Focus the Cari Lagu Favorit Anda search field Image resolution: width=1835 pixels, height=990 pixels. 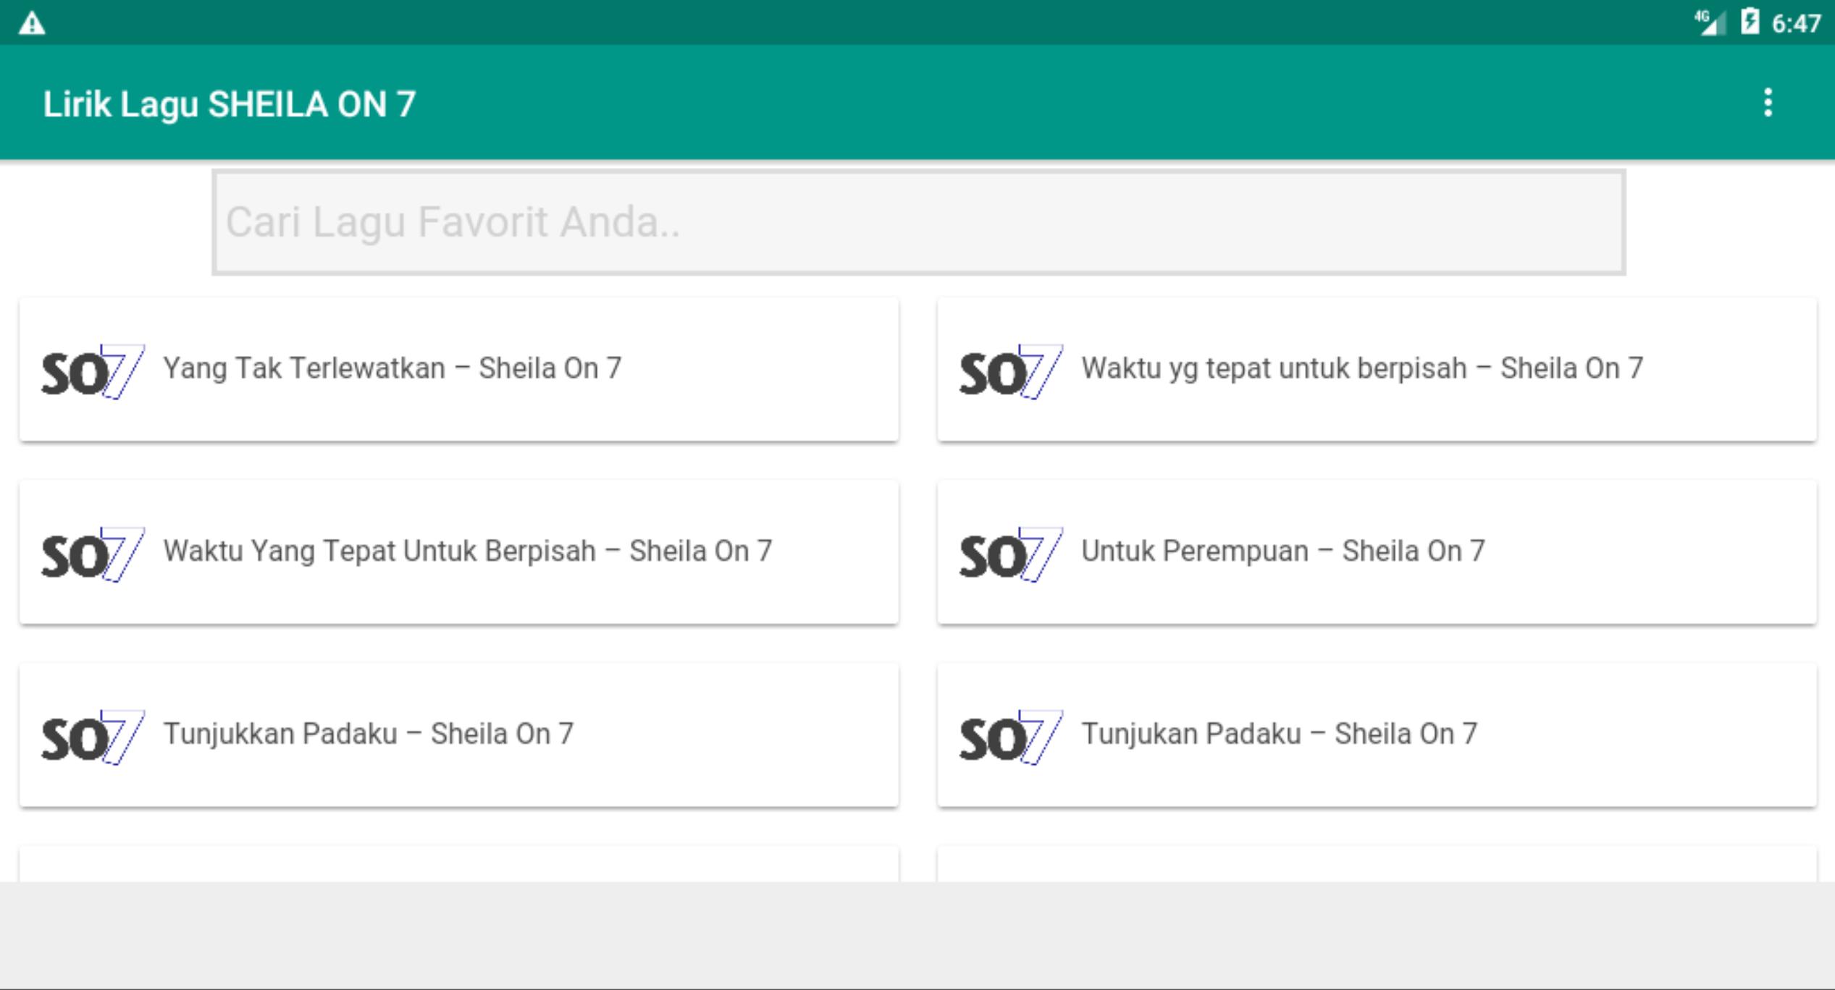tap(918, 222)
